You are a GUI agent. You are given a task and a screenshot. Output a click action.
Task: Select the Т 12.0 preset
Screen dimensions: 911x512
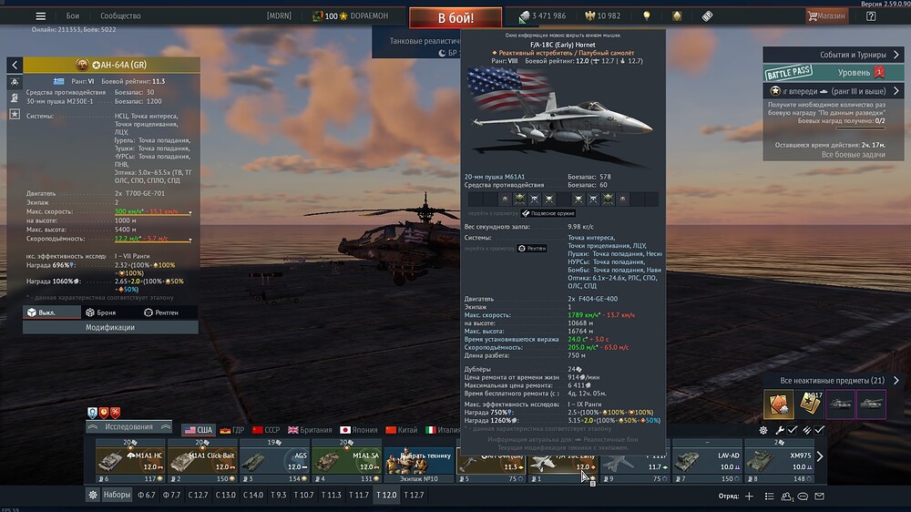point(386,496)
